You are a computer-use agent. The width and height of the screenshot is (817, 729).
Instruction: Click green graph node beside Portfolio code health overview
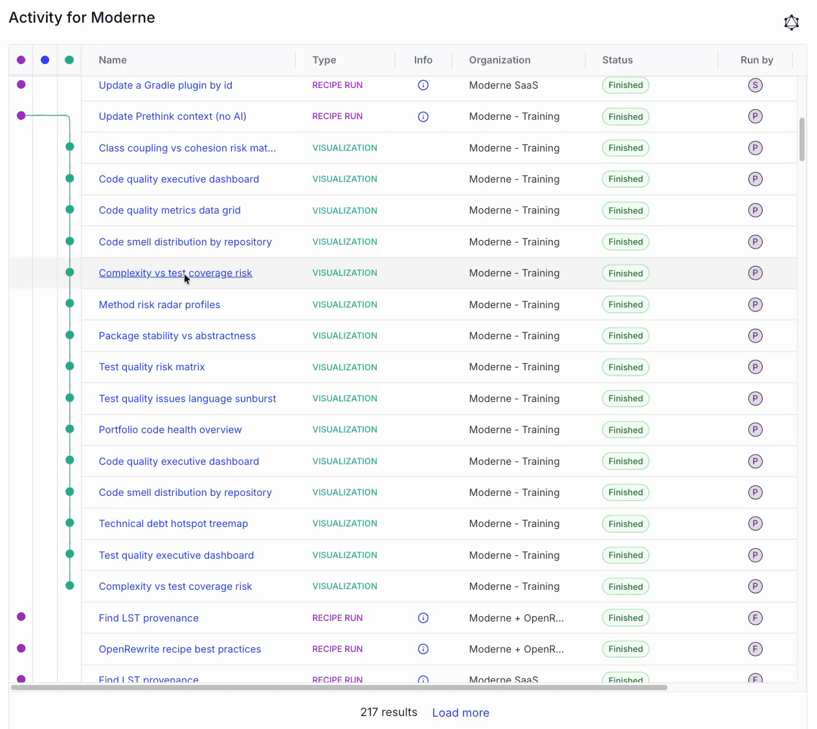(69, 429)
